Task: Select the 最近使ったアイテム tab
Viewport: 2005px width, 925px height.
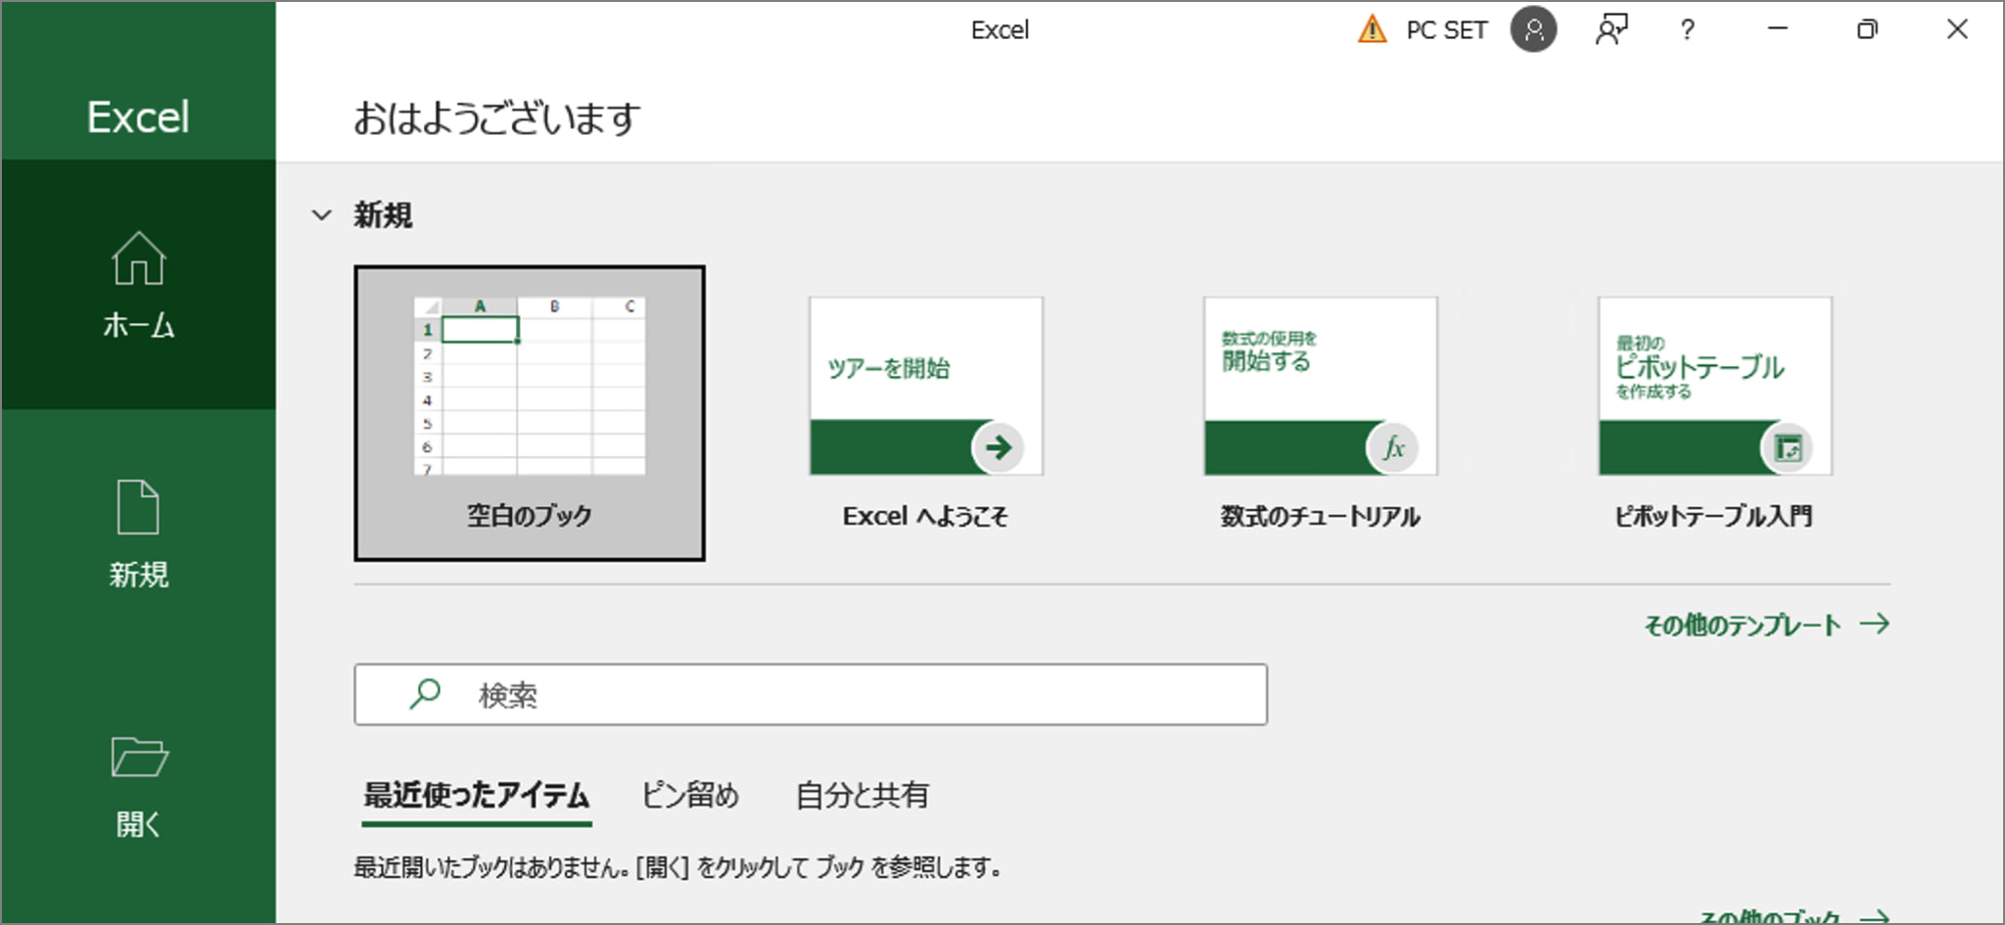Action: [x=477, y=796]
